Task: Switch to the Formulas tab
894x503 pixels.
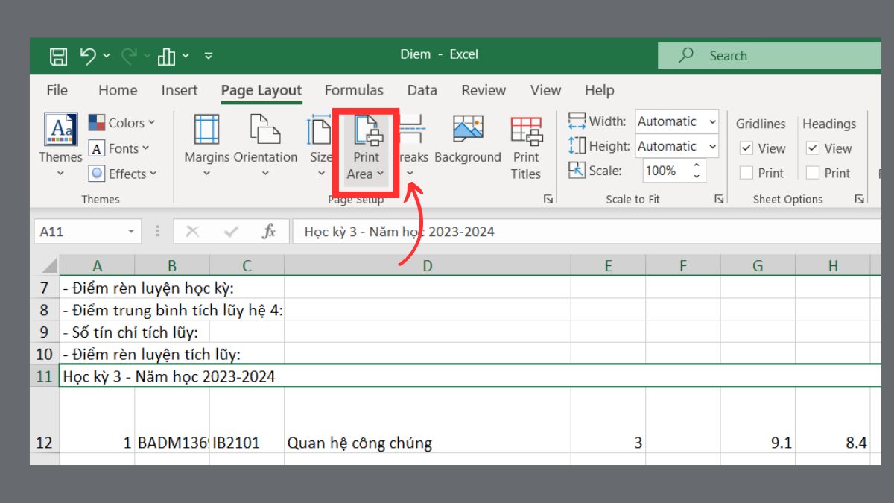Action: click(x=354, y=90)
